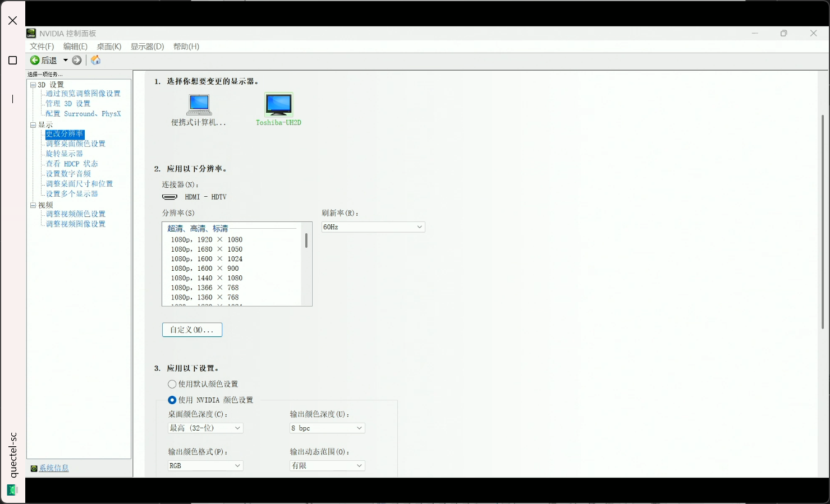Open the 显示器(D) menu
Image resolution: width=830 pixels, height=504 pixels.
point(147,47)
